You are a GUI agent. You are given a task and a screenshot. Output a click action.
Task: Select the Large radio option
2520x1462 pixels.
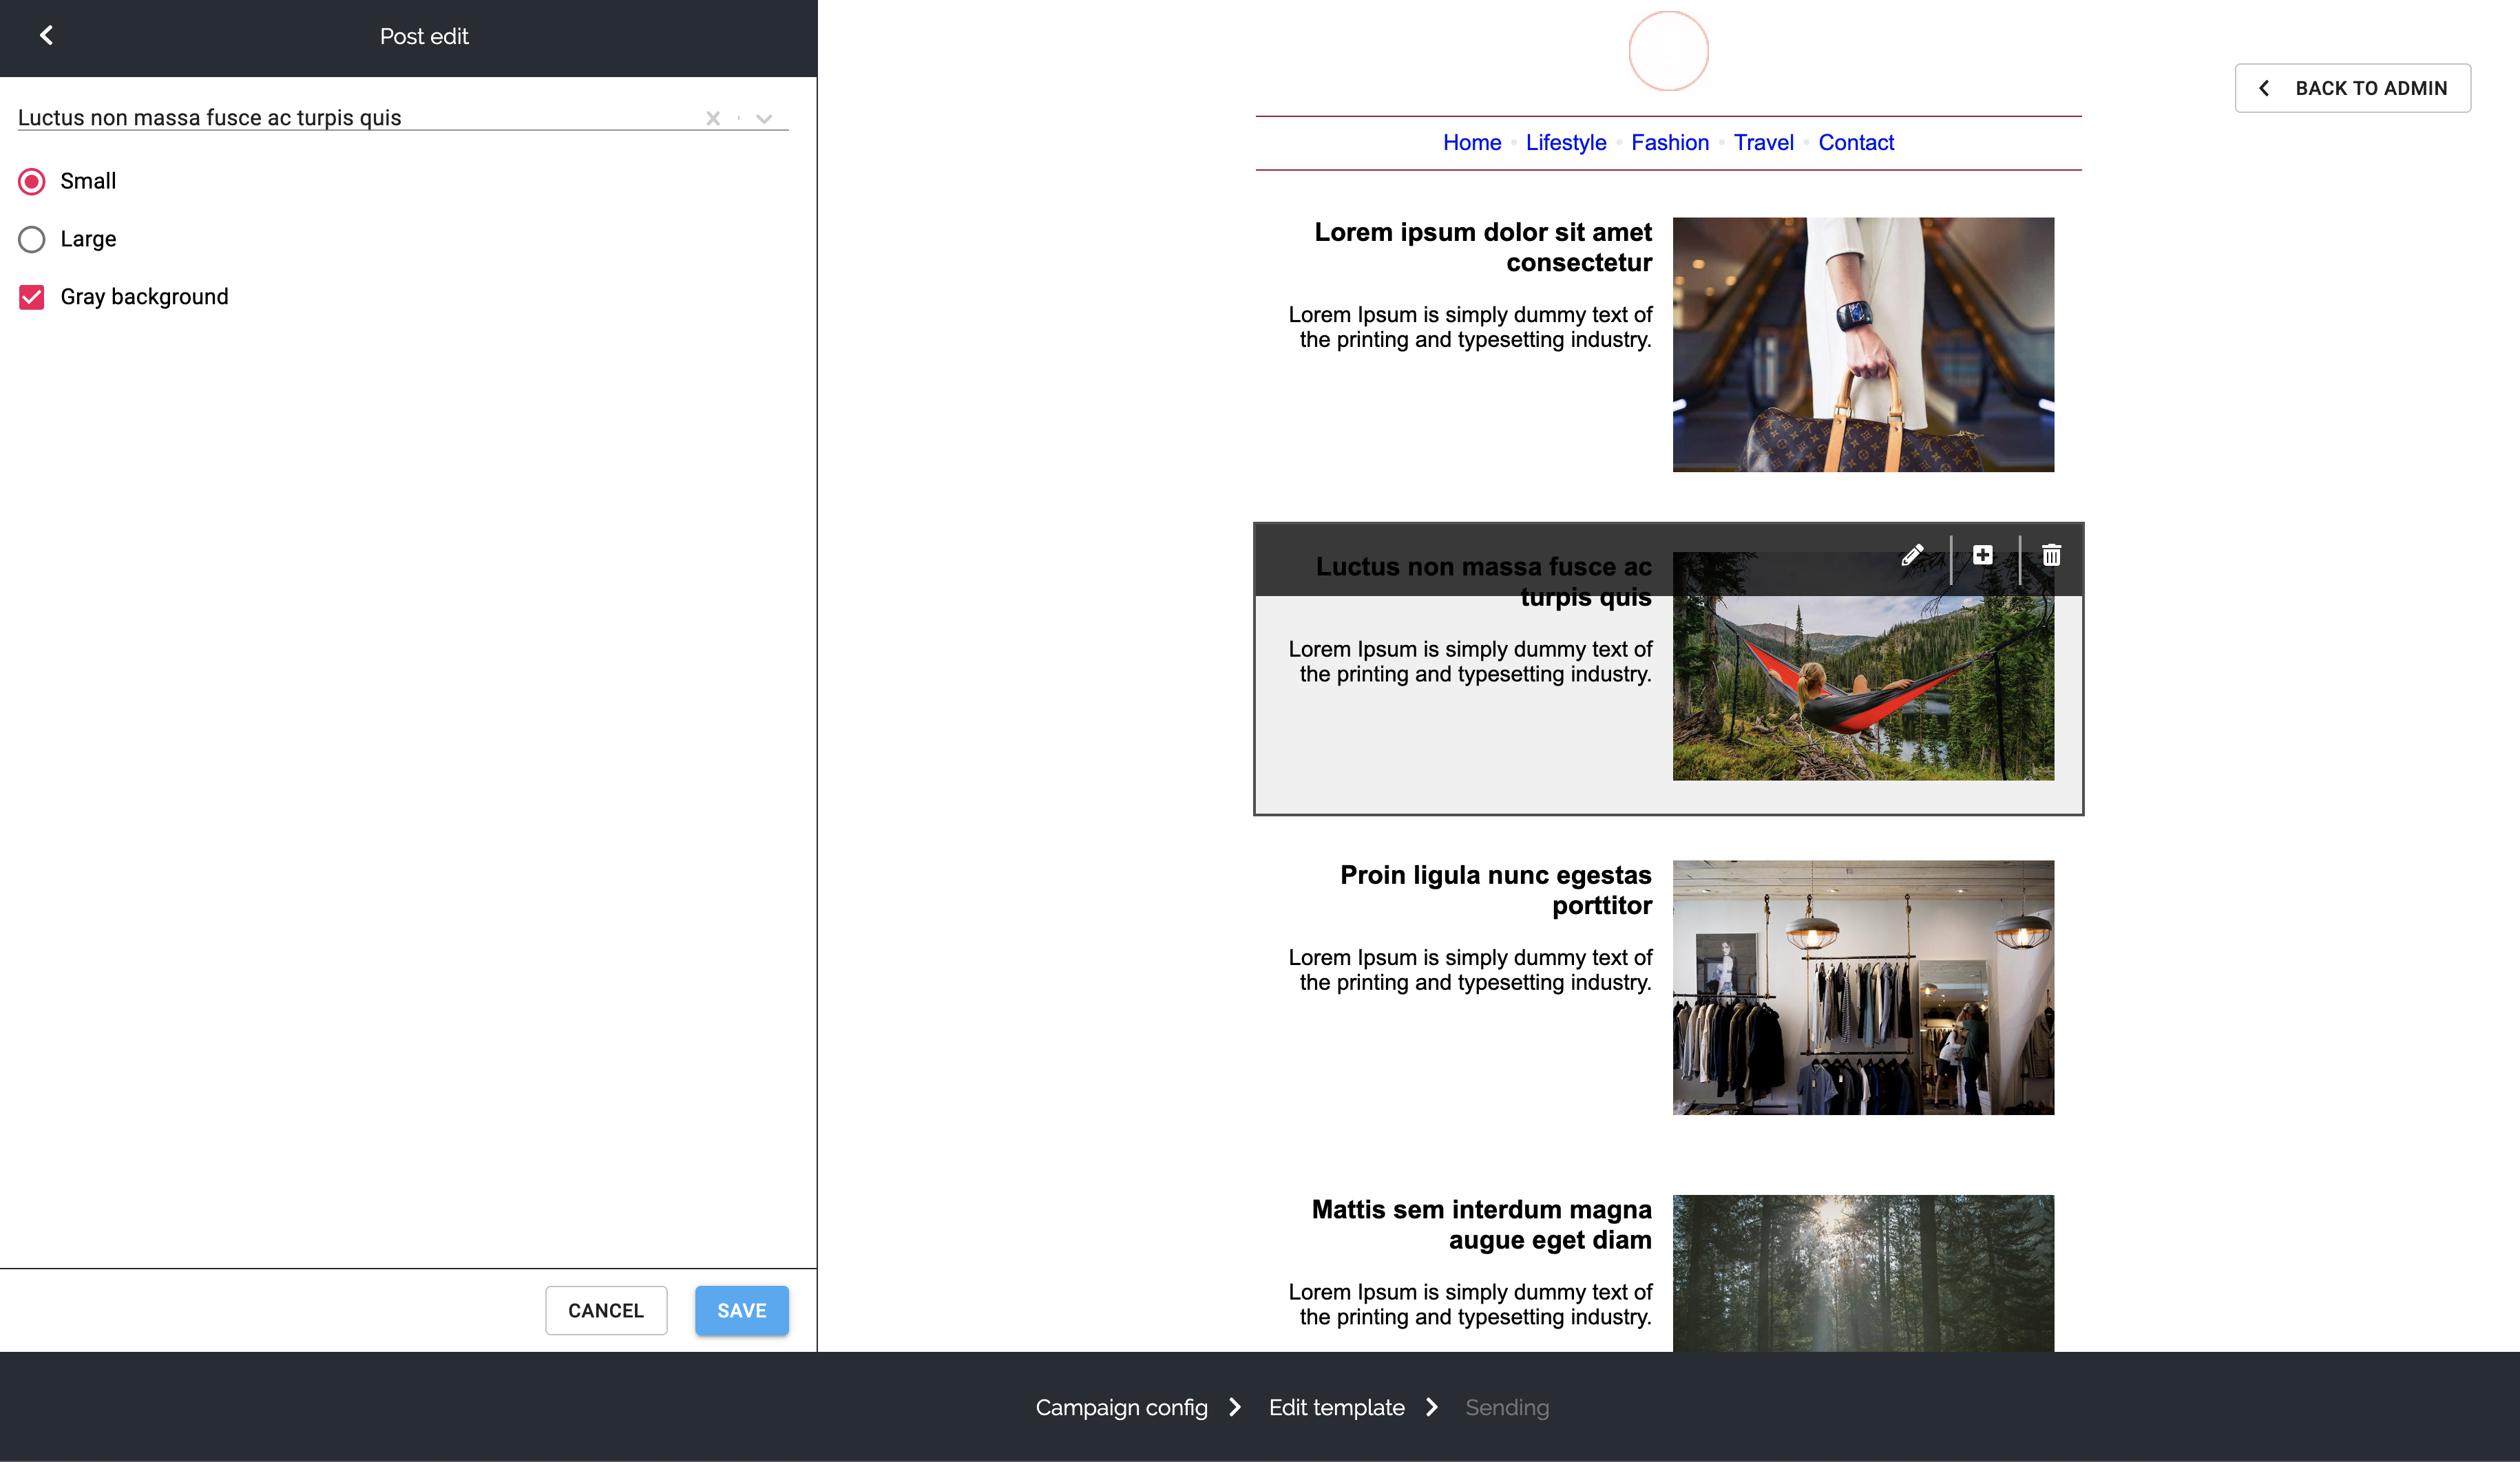coord(32,239)
